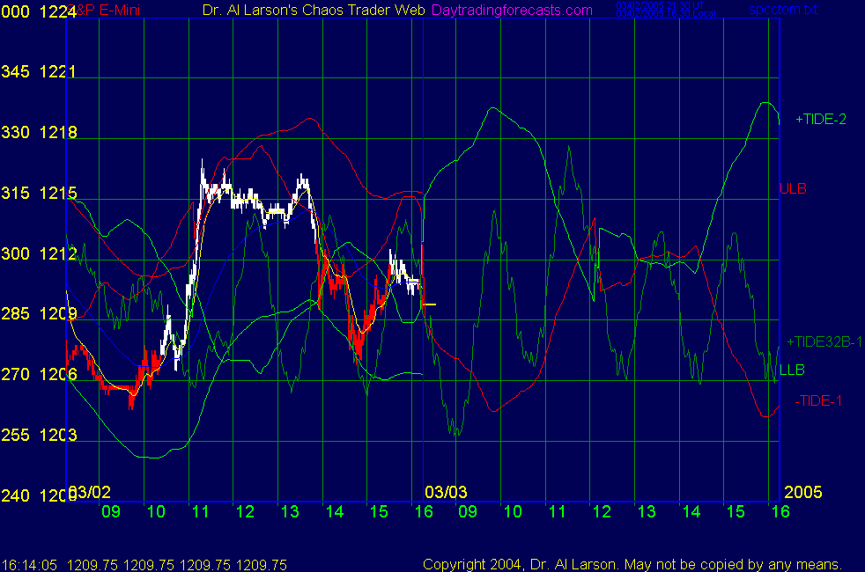Screen dimensions: 865x572
Task: Click the 03/02 date marker on time axis
Action: 90,491
